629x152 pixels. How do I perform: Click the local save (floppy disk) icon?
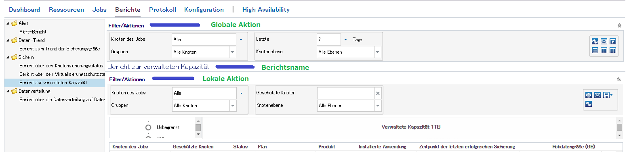point(606,95)
